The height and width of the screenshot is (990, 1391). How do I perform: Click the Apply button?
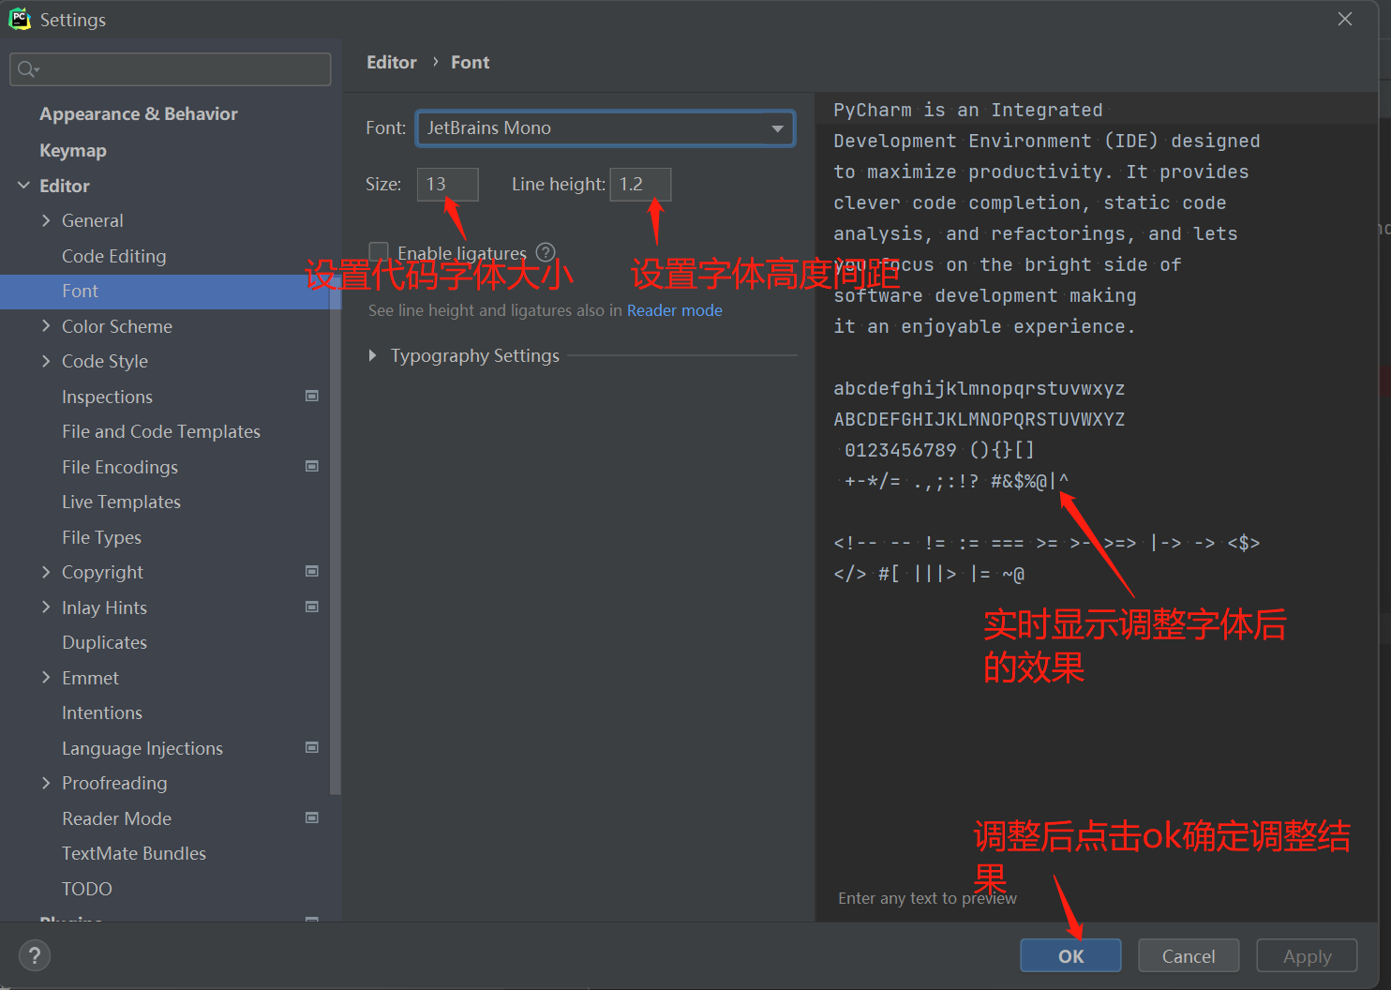[1307, 955]
